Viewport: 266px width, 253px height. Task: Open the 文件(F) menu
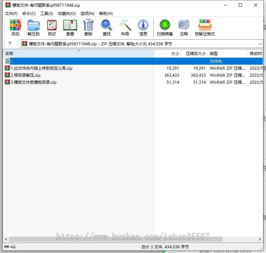pyautogui.click(x=11, y=13)
